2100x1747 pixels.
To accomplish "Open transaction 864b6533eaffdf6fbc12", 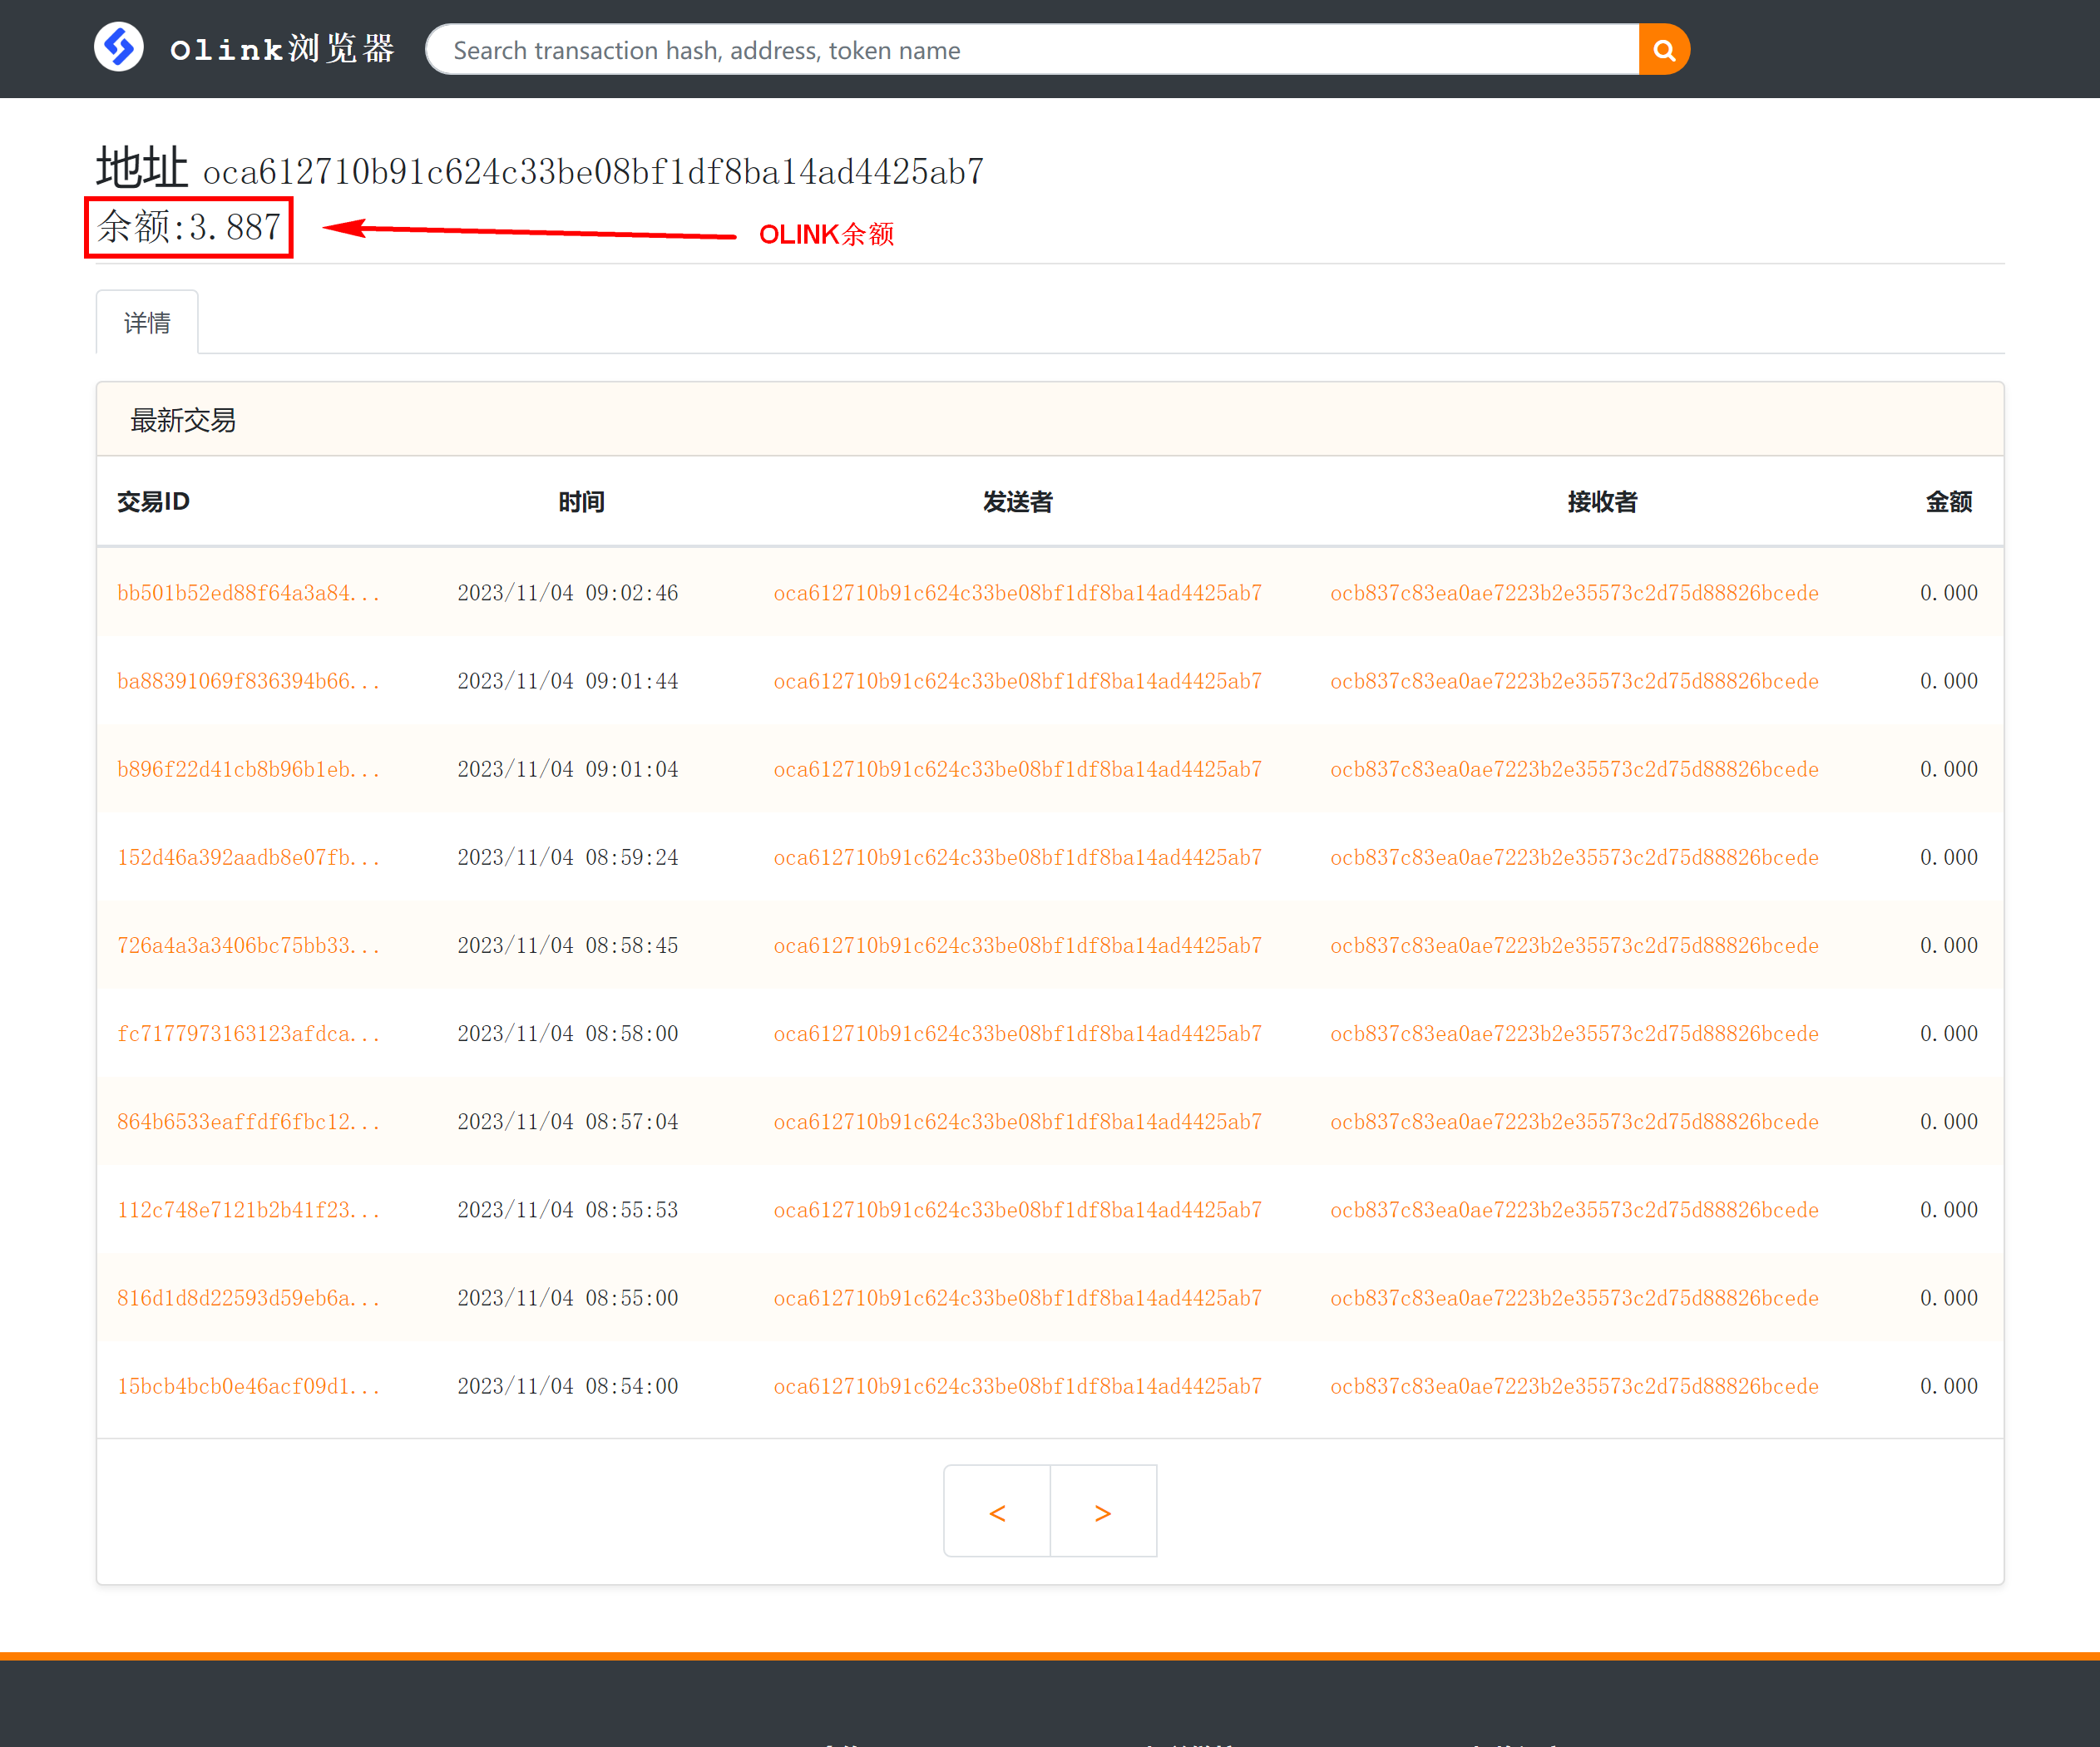I will [x=248, y=1121].
